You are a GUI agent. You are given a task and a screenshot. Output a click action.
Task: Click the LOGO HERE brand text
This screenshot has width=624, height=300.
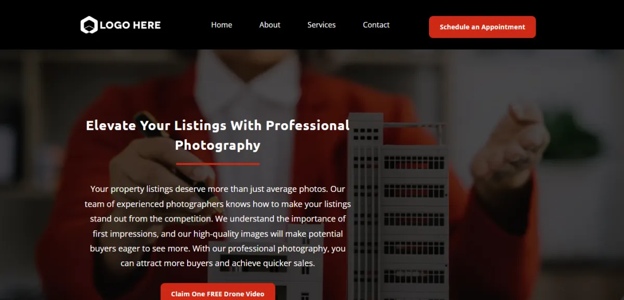pos(130,25)
